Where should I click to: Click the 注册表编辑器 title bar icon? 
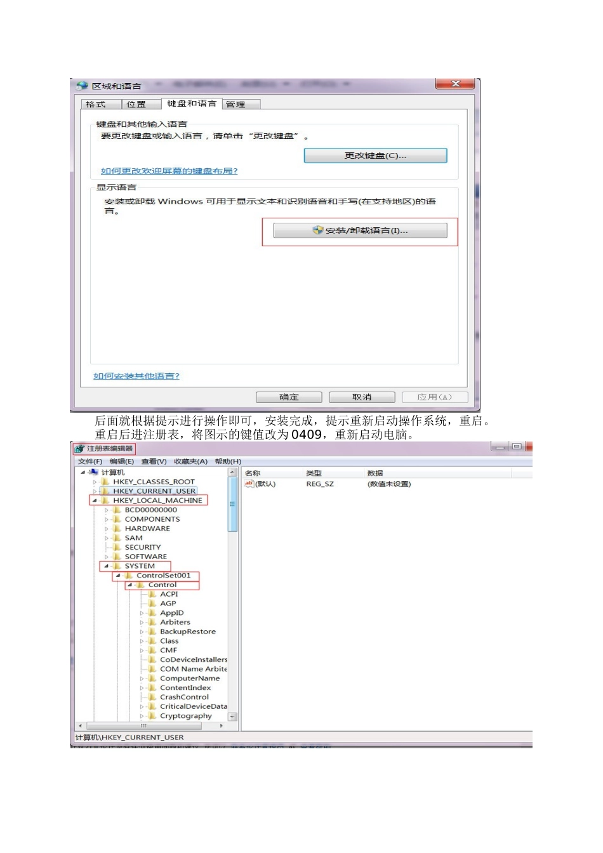pos(79,449)
